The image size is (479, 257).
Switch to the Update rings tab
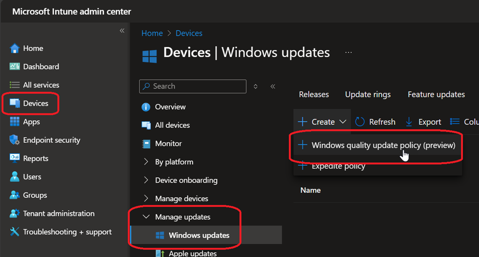(368, 94)
